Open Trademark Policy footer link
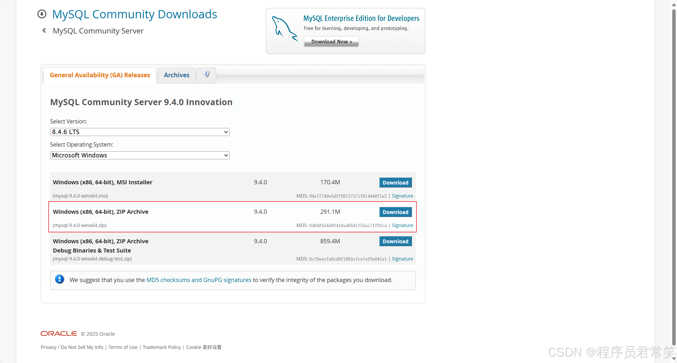677x363 pixels. pos(162,347)
